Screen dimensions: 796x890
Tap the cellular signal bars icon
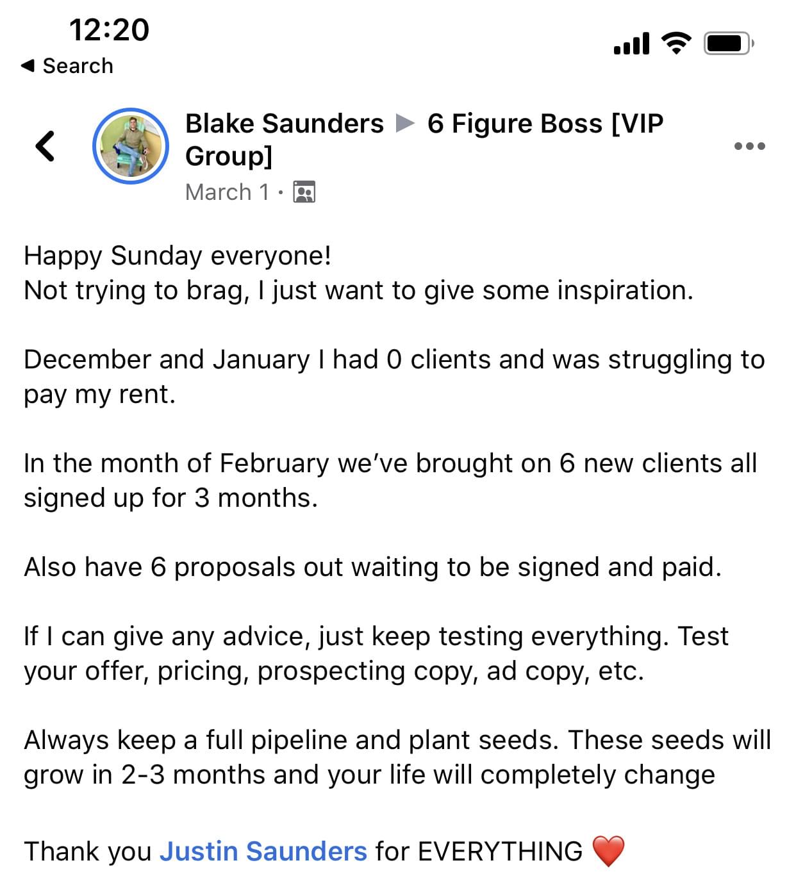tap(631, 44)
